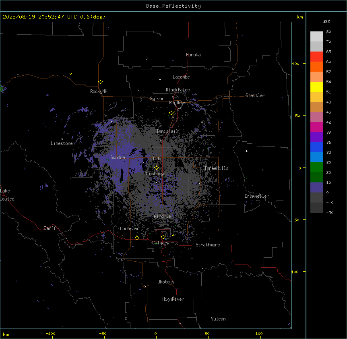347x339 pixels.
Task: Click the Stettler city label
Action: (255, 95)
